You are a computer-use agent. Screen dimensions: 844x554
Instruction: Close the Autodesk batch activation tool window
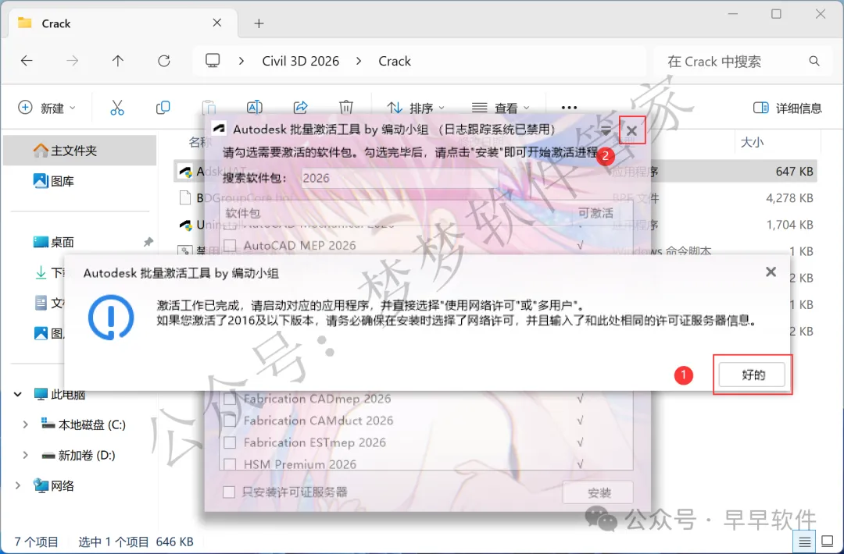631,130
